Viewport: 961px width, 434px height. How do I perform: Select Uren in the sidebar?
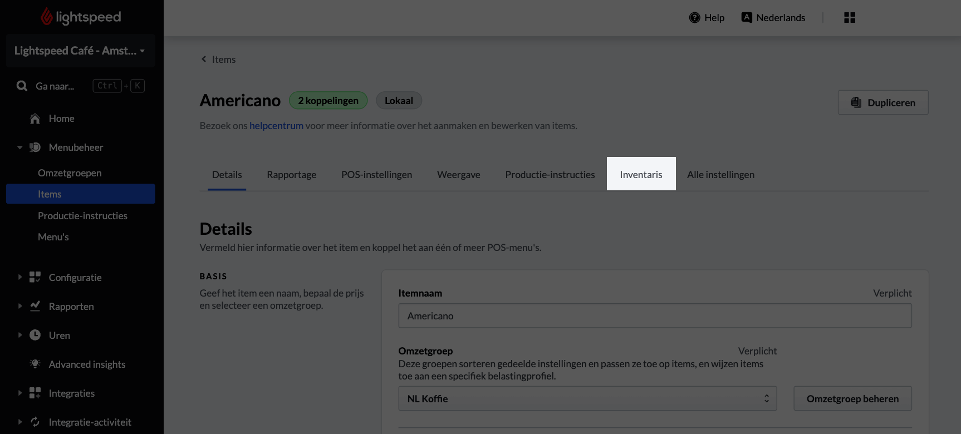(60, 336)
